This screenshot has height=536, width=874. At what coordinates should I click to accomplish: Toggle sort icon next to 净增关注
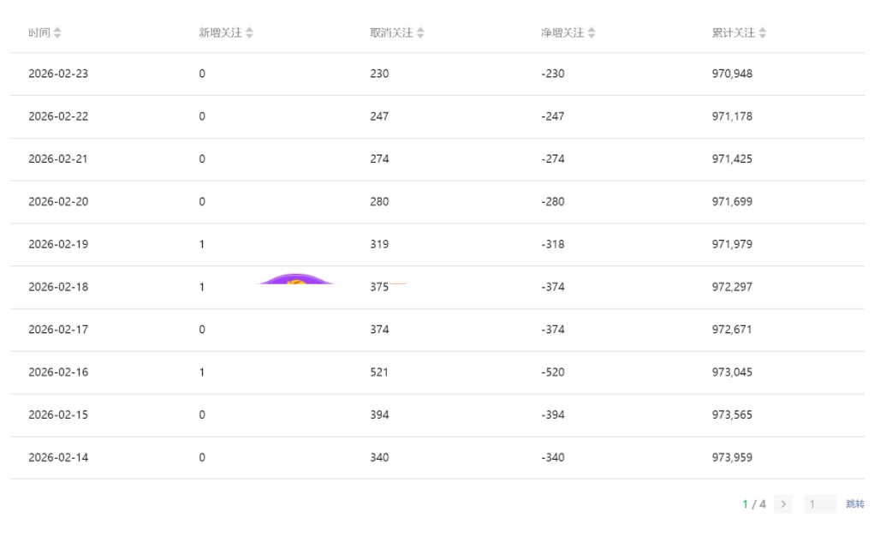592,33
